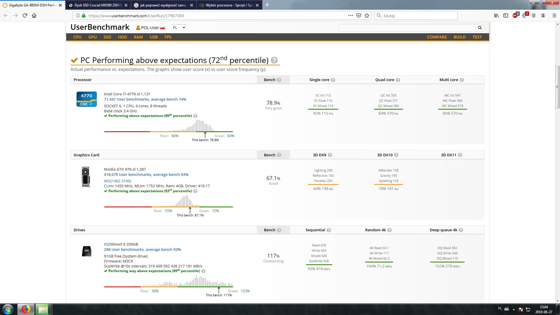Click the UserBenchmark search magnifier icon
Viewport: 560px width, 315px height.
480,28
